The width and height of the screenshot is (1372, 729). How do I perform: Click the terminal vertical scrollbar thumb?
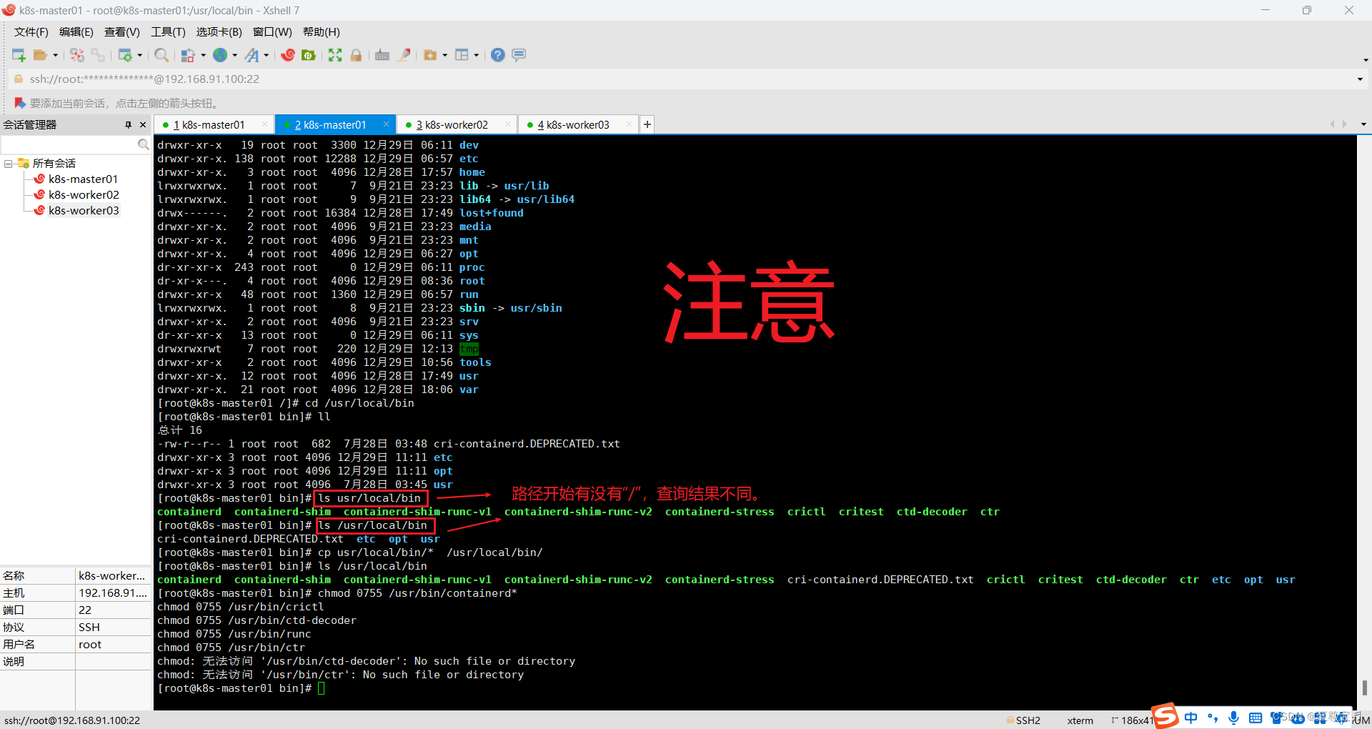[x=1364, y=687]
